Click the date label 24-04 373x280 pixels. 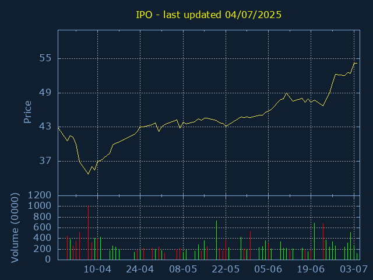[140, 269]
